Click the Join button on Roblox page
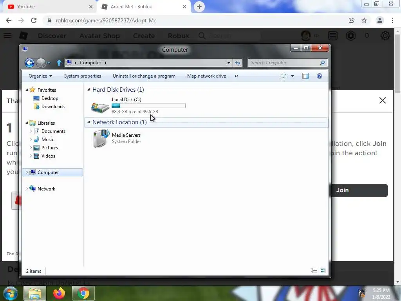The height and width of the screenshot is (301, 401). pyautogui.click(x=359, y=190)
